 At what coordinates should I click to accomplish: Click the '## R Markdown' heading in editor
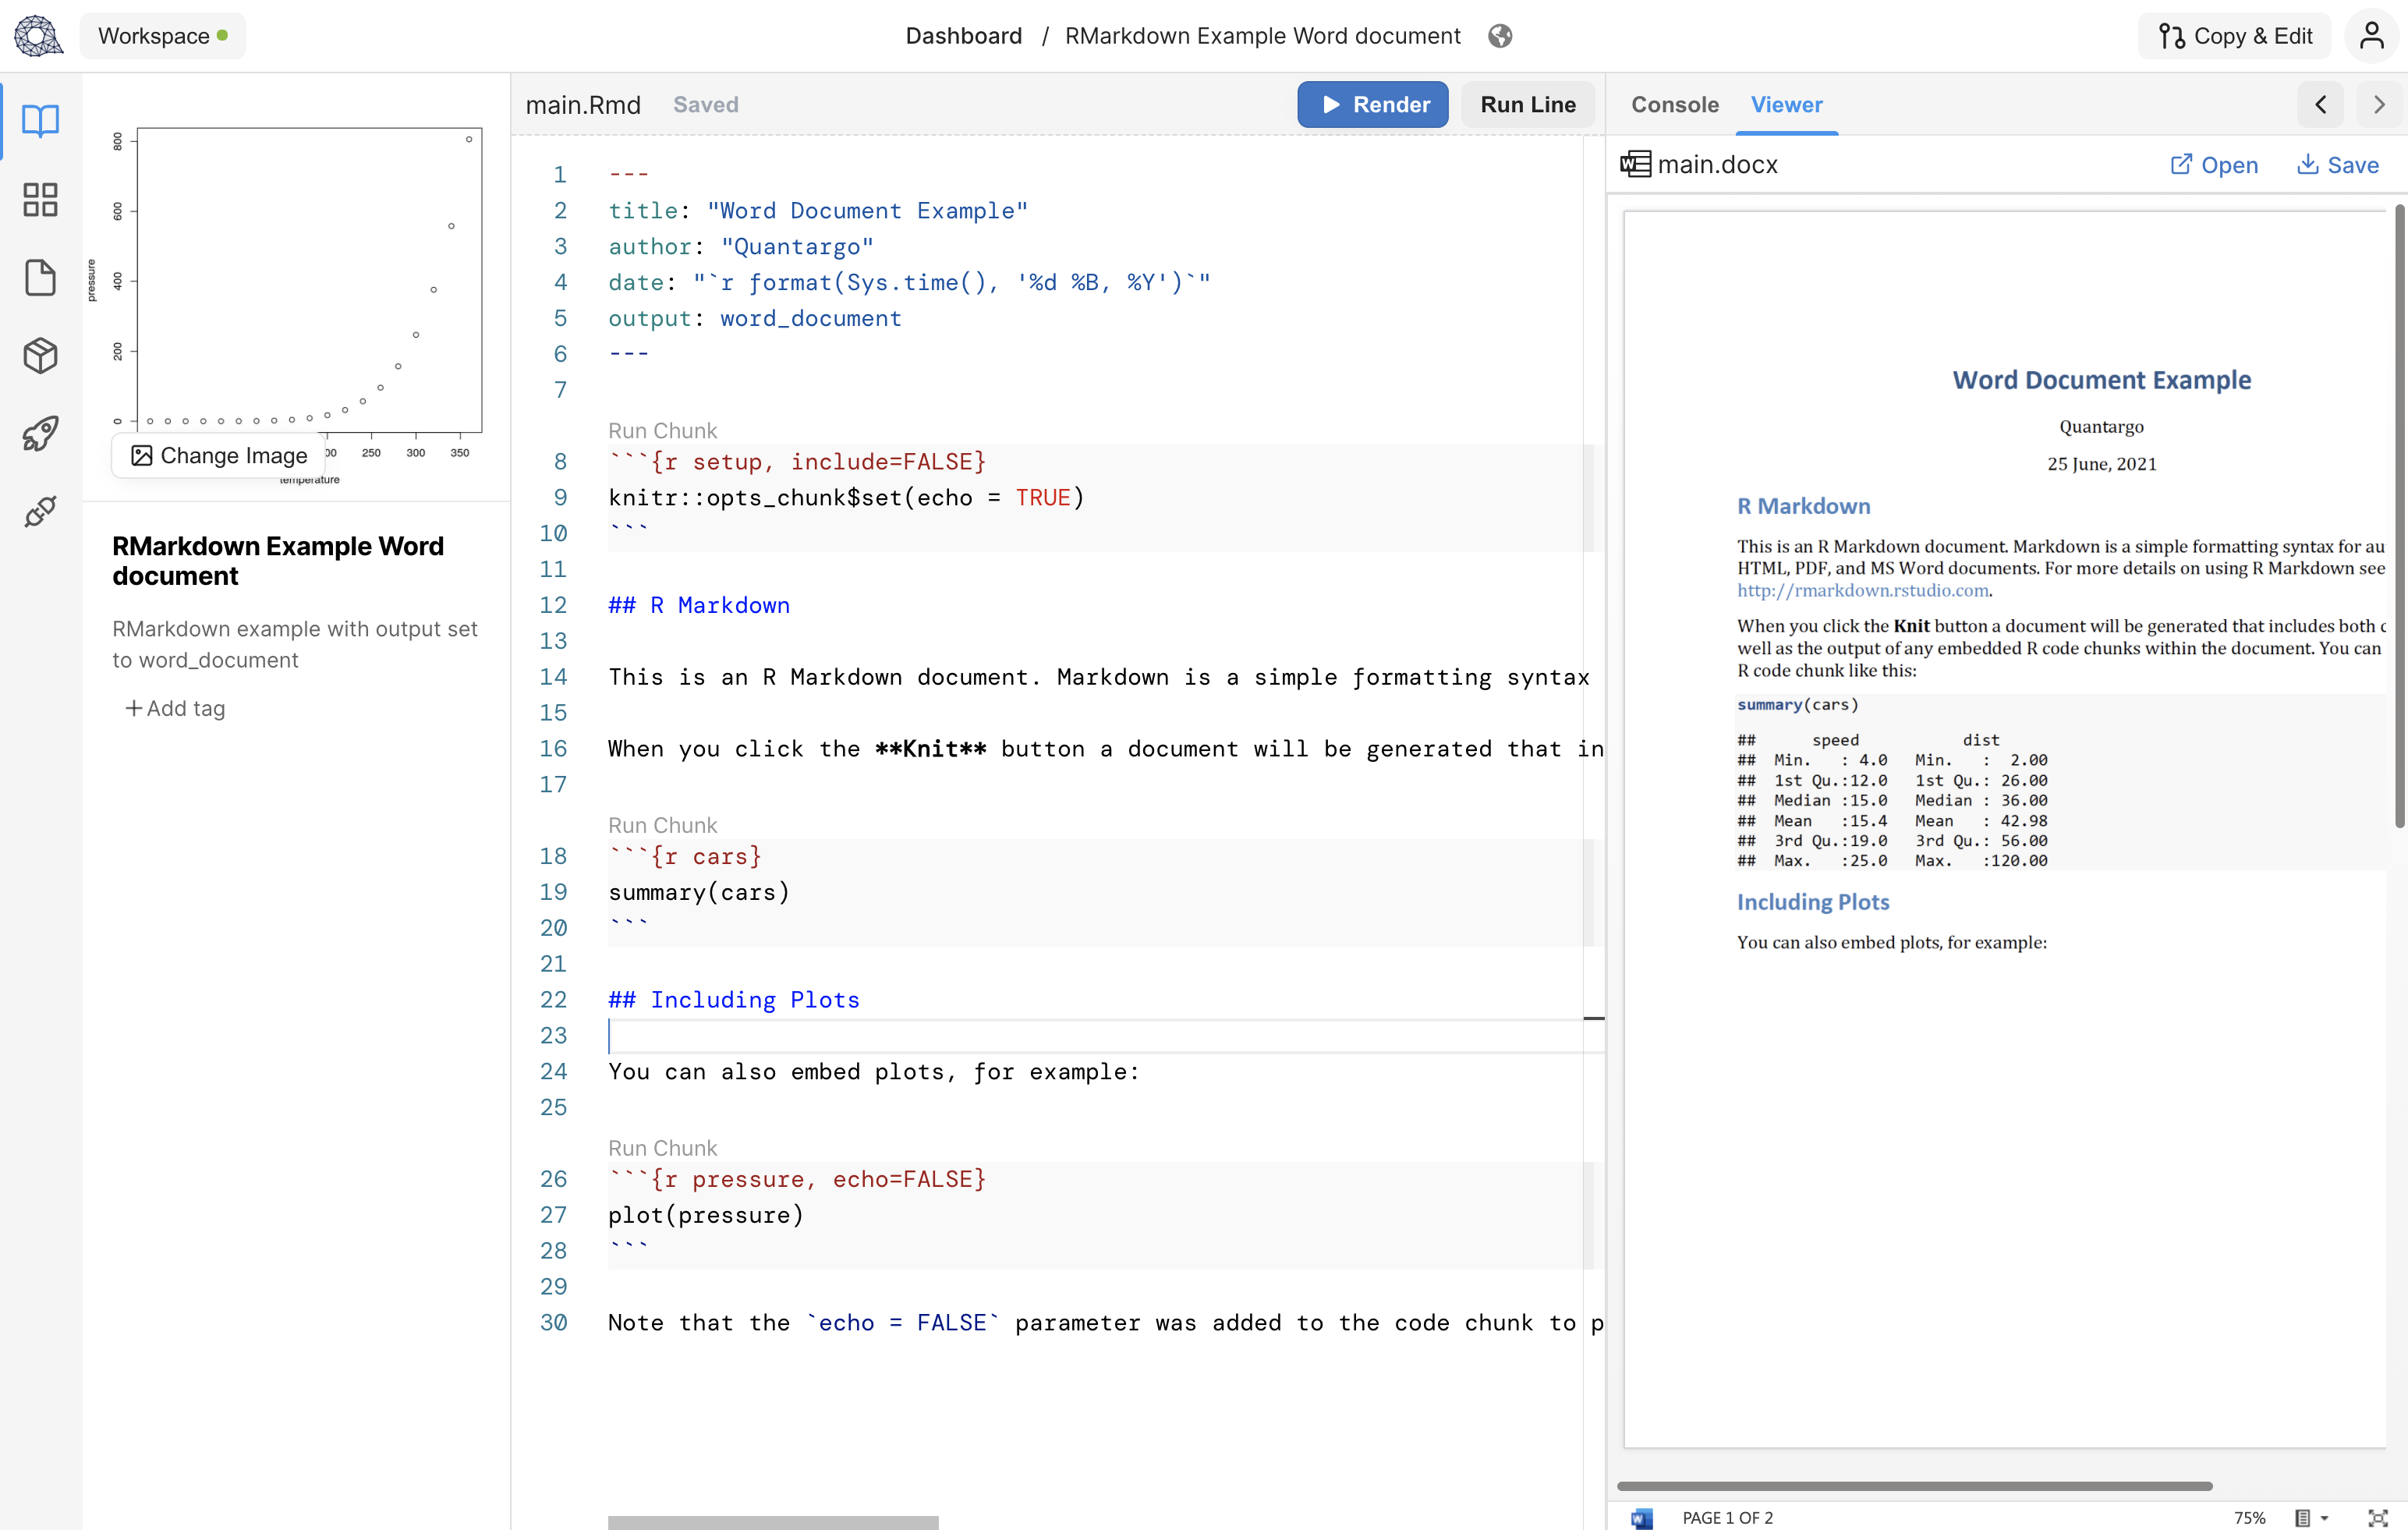click(699, 605)
